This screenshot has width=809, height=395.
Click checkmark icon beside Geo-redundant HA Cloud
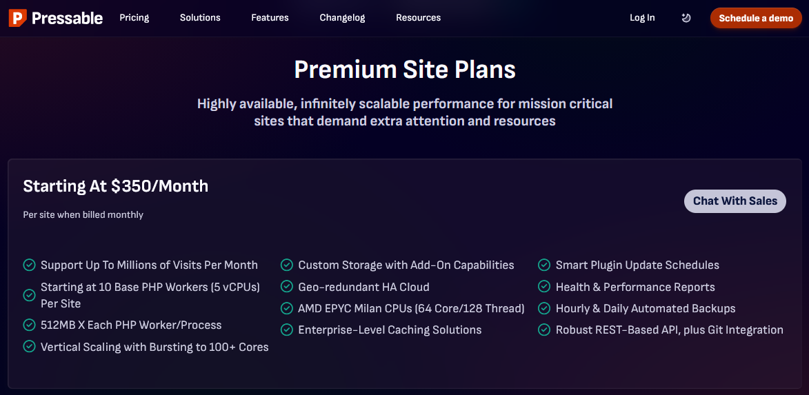coord(287,287)
